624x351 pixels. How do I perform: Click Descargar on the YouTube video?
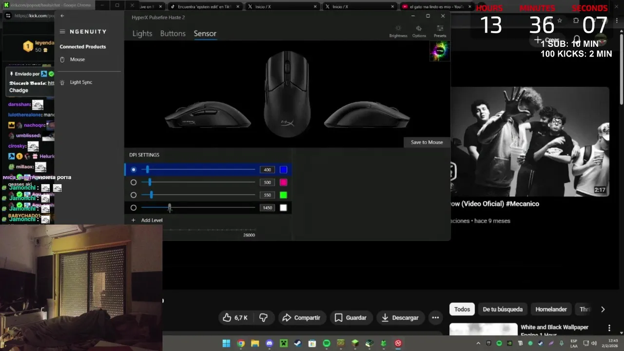point(400,318)
